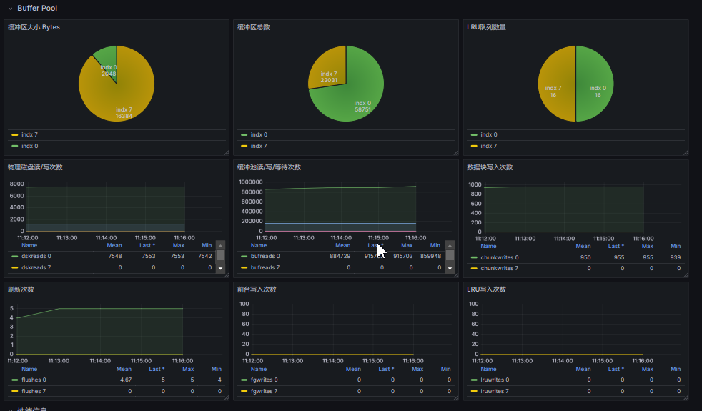Sort lruwrites table by Min column
Screen dimensions: 702x411
coord(675,369)
